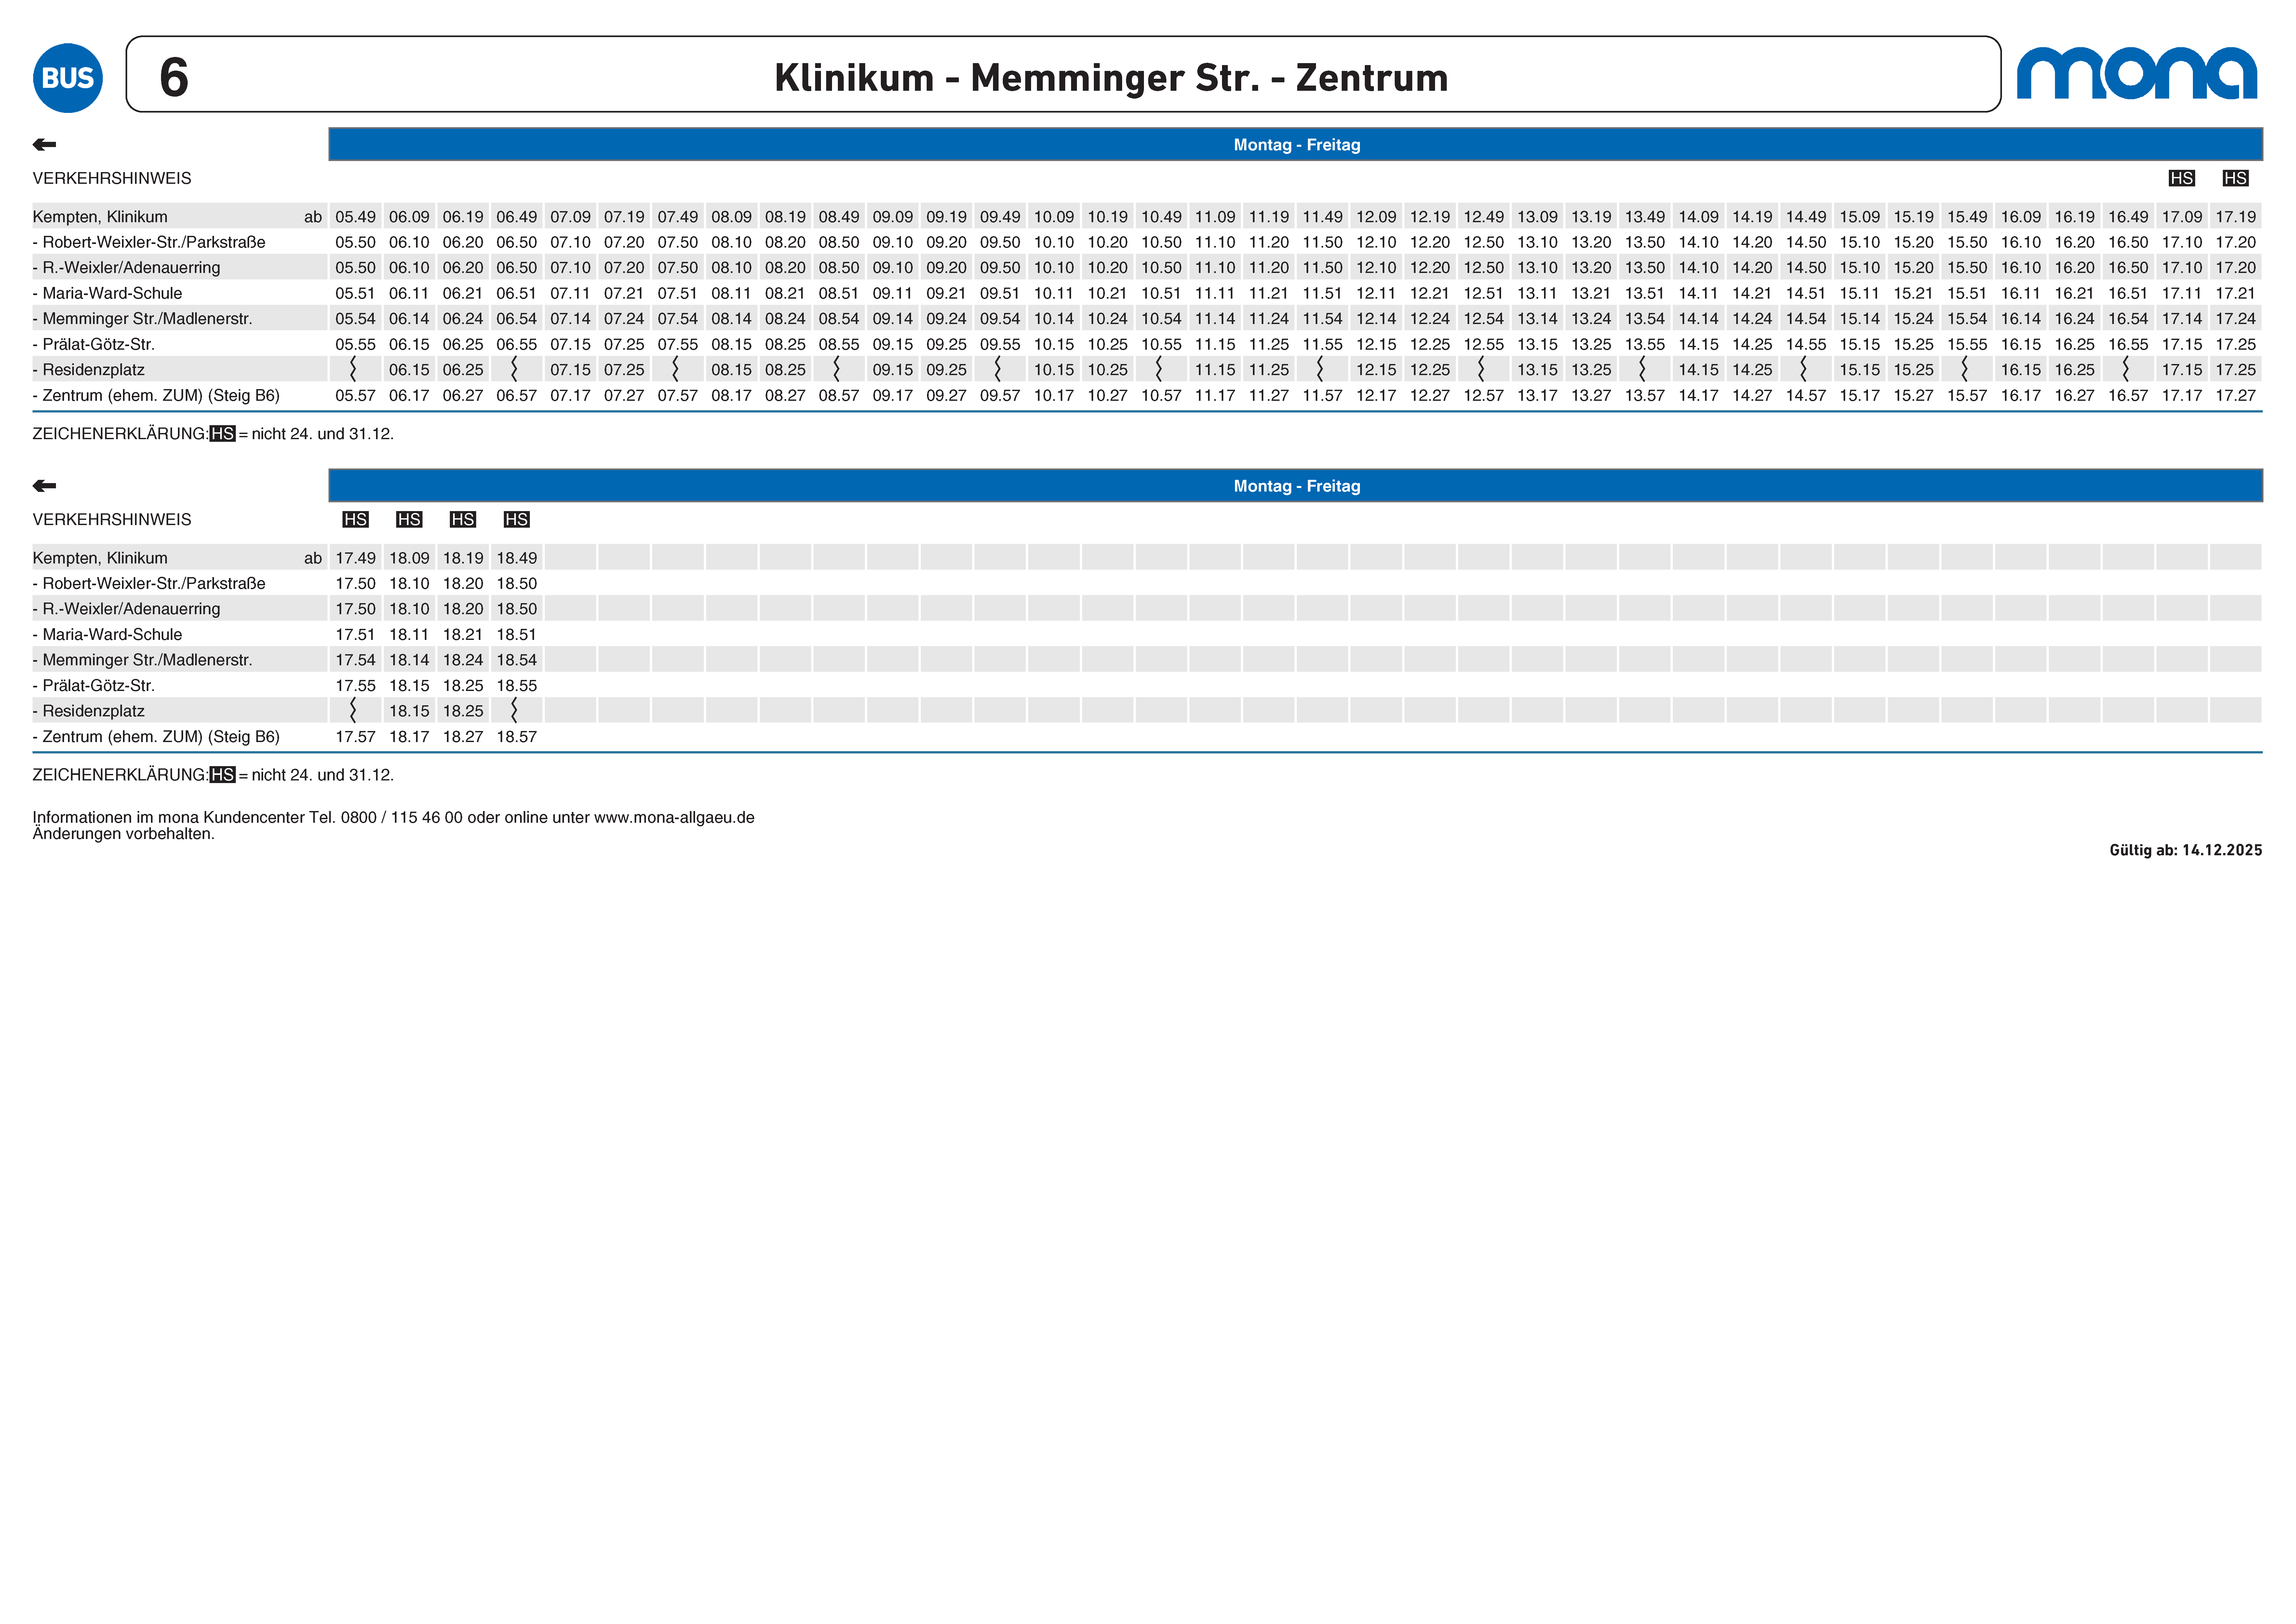Image resolution: width=2296 pixels, height=1624 pixels.
Task: Click the 06.15 time at Residenzplatz
Action: (x=409, y=370)
